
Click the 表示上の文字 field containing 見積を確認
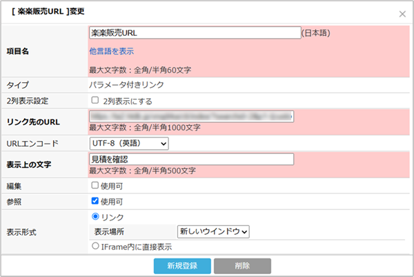point(192,160)
